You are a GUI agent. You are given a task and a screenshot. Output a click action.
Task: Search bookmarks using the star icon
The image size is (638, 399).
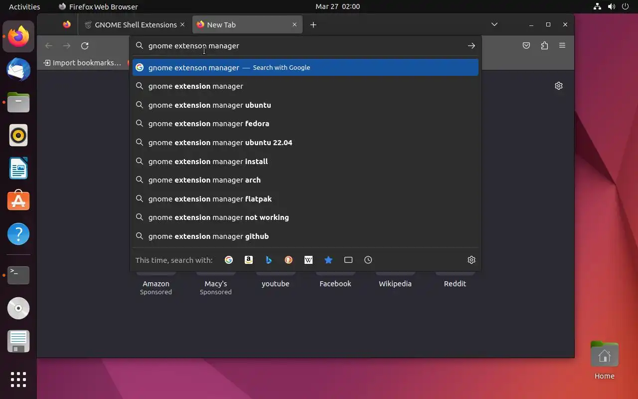click(x=328, y=260)
